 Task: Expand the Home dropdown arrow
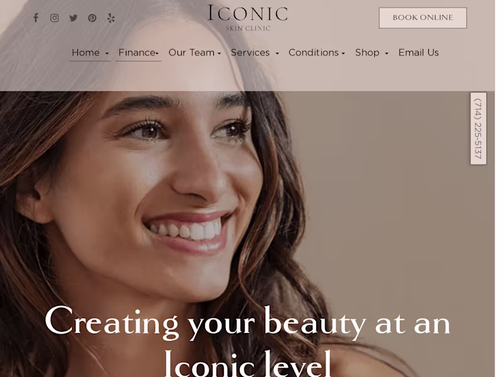(107, 53)
